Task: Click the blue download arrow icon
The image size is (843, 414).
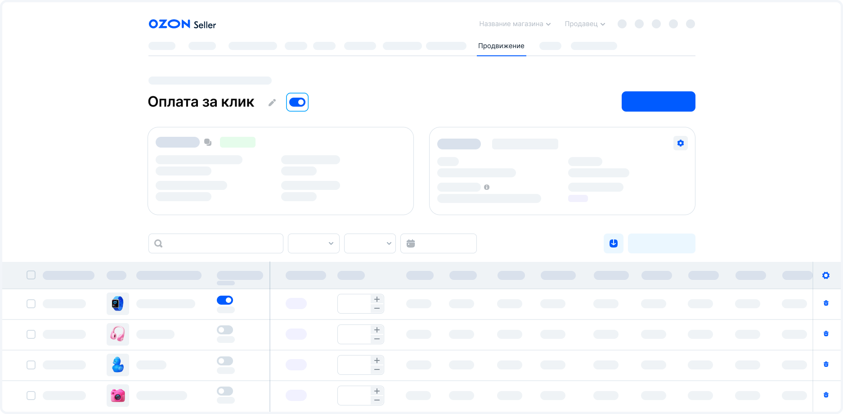Action: 613,243
